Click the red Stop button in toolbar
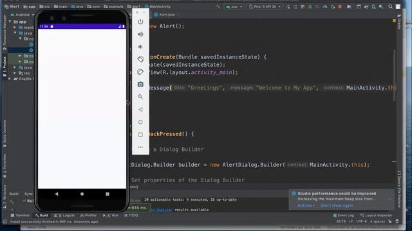The width and height of the screenshot is (412, 231). (340, 7)
